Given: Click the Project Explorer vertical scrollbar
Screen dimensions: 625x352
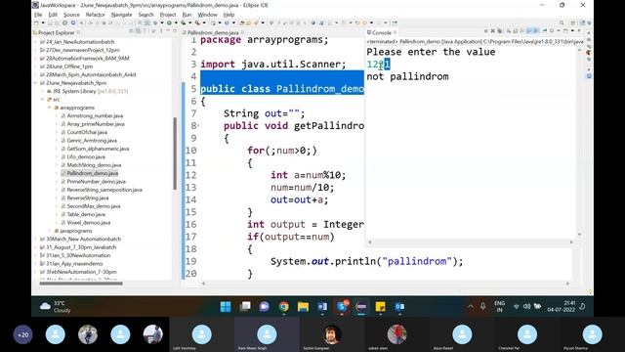Looking at the screenshot, I should tap(175, 154).
